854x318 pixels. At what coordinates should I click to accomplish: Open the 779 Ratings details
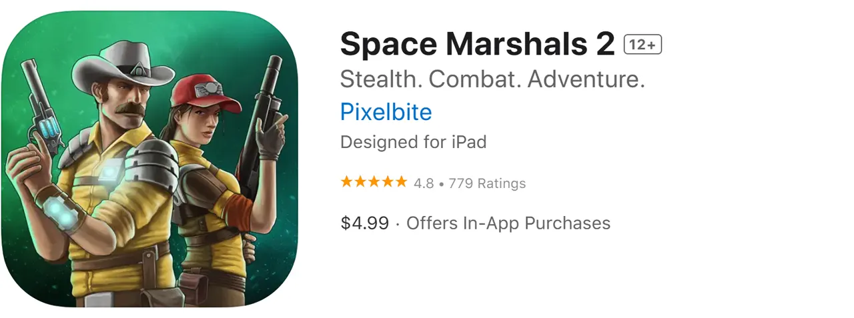point(487,183)
